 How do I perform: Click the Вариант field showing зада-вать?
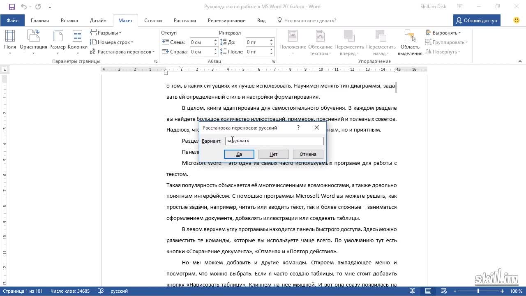275,141
